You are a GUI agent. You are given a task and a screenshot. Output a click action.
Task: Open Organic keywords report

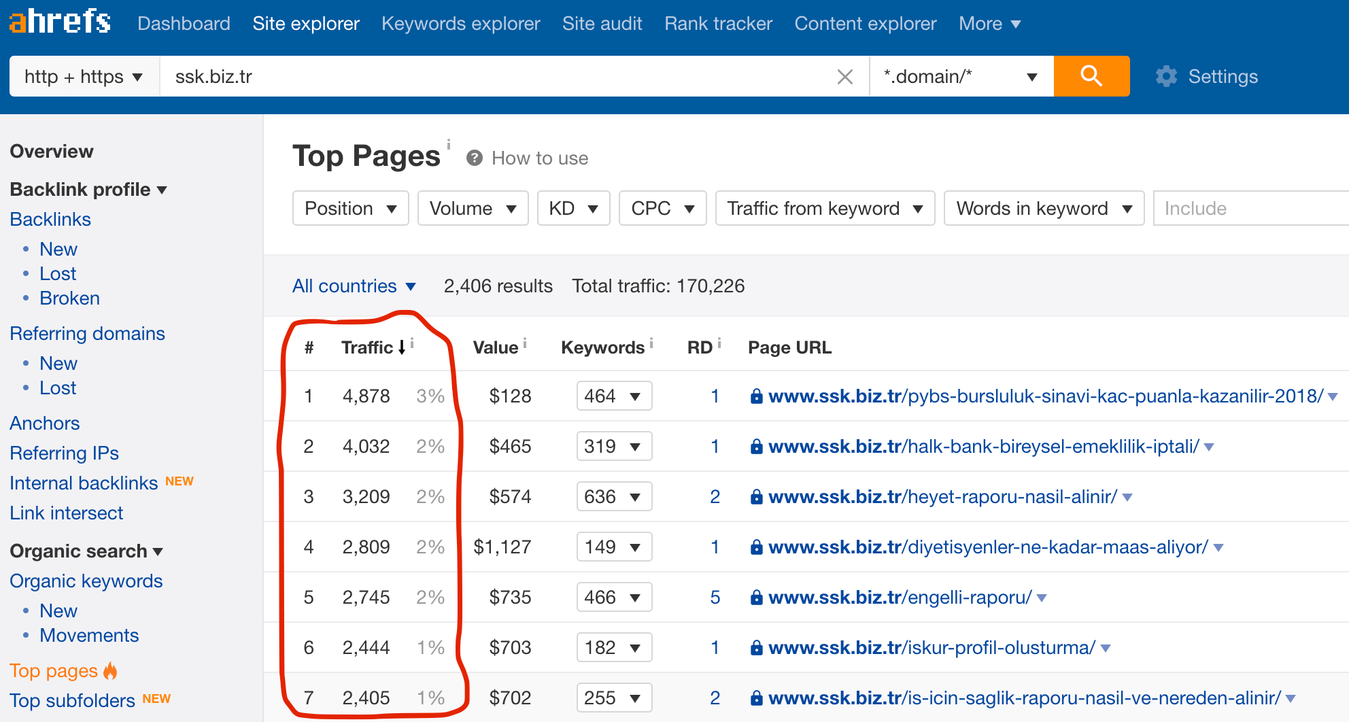pyautogui.click(x=86, y=581)
